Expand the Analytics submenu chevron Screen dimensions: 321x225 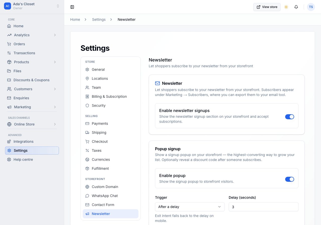click(x=55, y=35)
